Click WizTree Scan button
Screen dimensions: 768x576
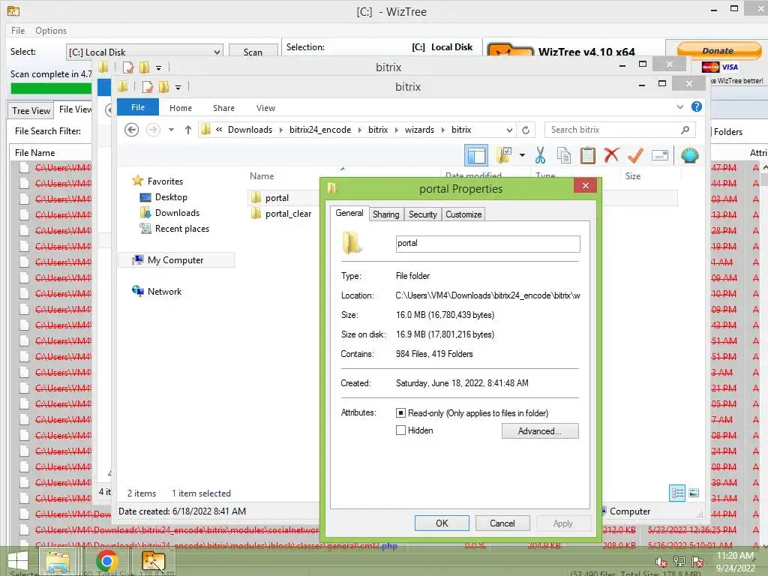pyautogui.click(x=253, y=52)
